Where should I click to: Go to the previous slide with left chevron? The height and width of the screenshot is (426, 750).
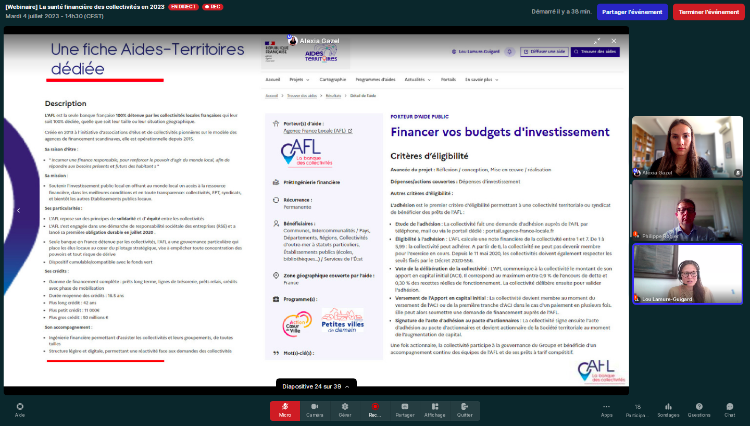[x=18, y=210]
